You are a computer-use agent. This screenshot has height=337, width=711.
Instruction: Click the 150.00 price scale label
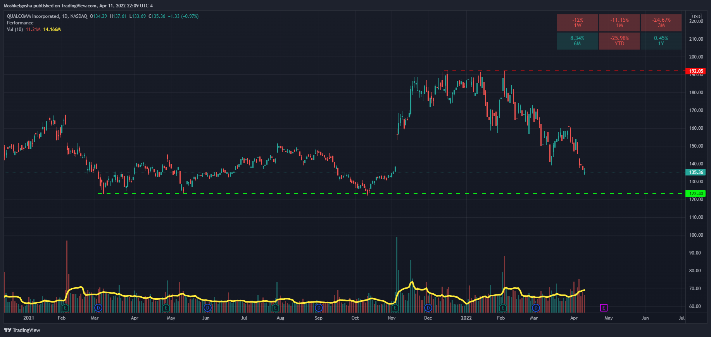pos(696,146)
